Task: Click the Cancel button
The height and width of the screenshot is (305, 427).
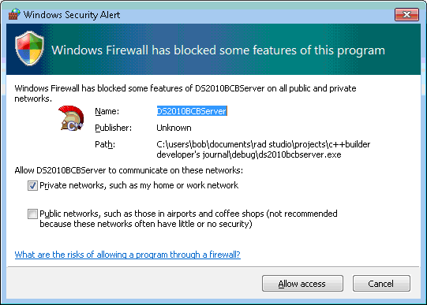Action: (x=381, y=284)
